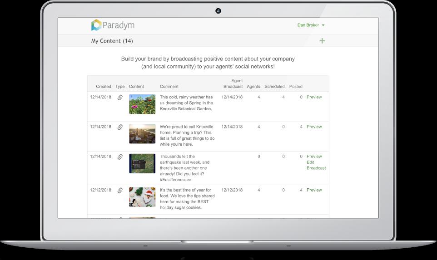
Task: Click comment 'It's the best time of year'
Action: [x=187, y=198]
